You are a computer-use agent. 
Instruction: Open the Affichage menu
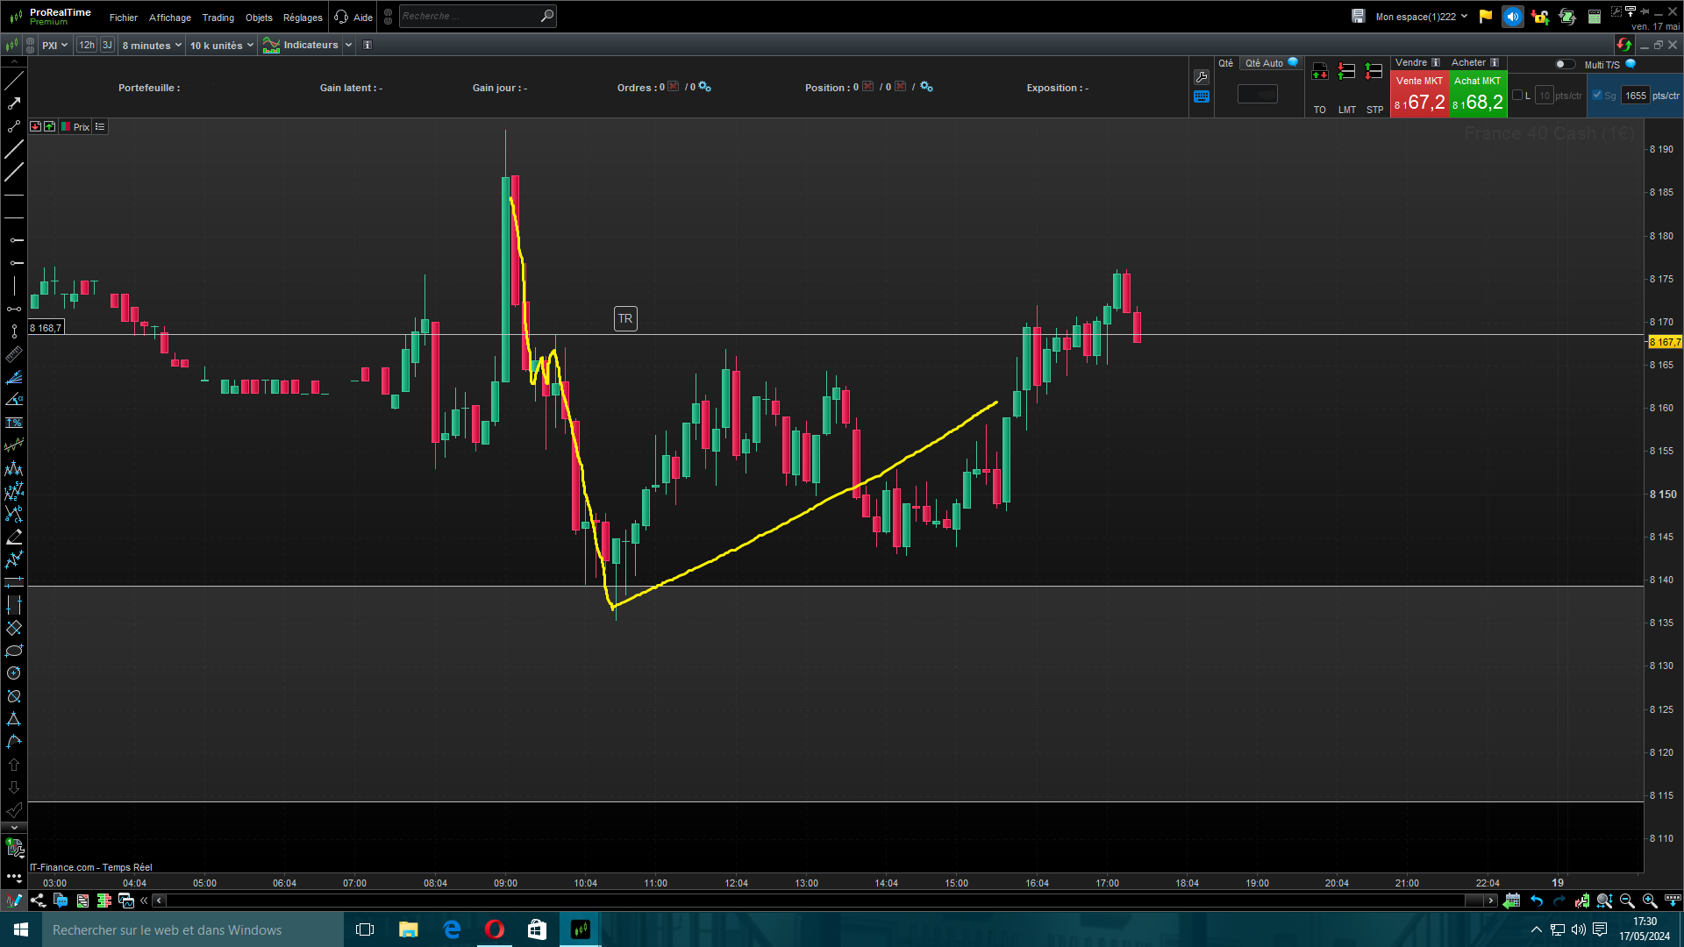tap(169, 18)
